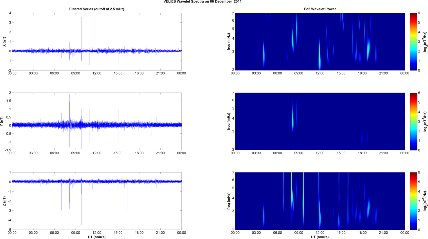The image size is (428, 239).
Task: Click the 'Z (nT)' axis label
Action: coord(4,201)
